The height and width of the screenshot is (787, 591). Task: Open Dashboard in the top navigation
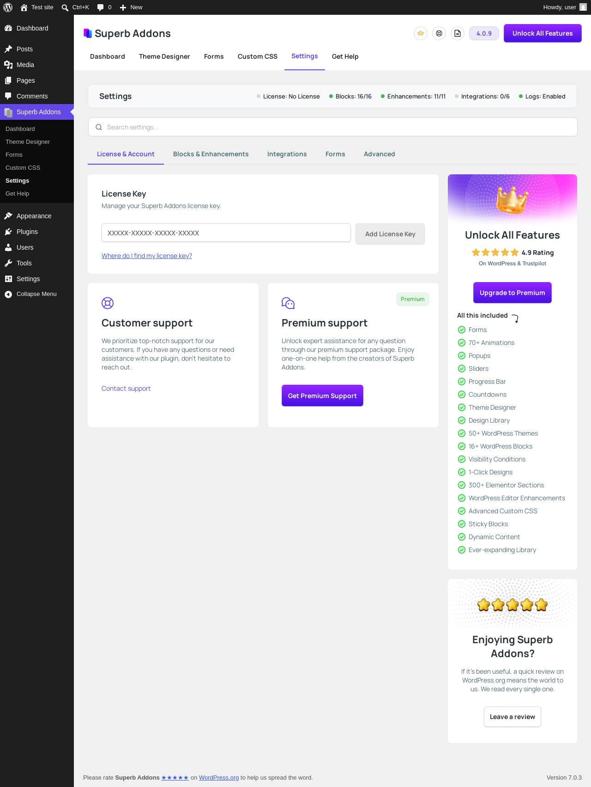[108, 56]
